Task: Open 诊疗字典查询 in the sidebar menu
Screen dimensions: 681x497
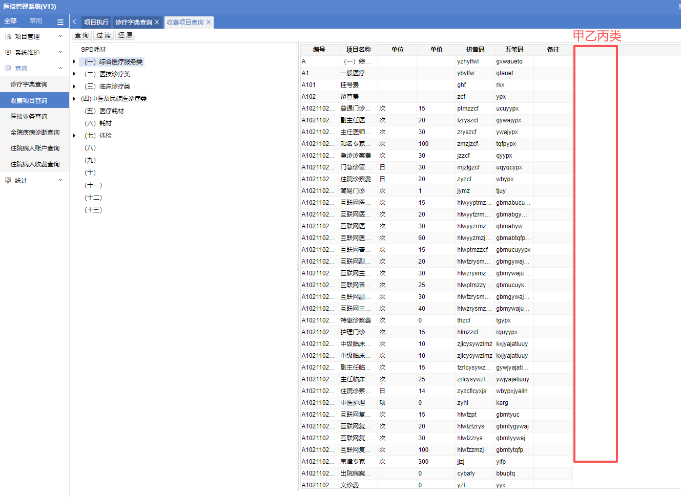Action: click(x=34, y=84)
